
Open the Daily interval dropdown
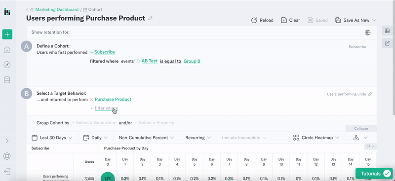coord(95,138)
